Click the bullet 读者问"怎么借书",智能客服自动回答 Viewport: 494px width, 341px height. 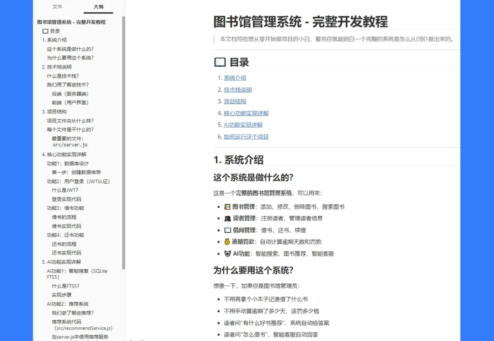[x=271, y=335]
